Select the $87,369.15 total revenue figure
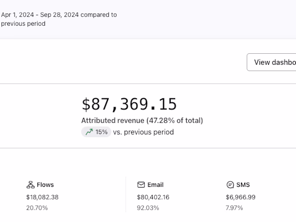The width and height of the screenshot is (296, 222). pos(129,104)
